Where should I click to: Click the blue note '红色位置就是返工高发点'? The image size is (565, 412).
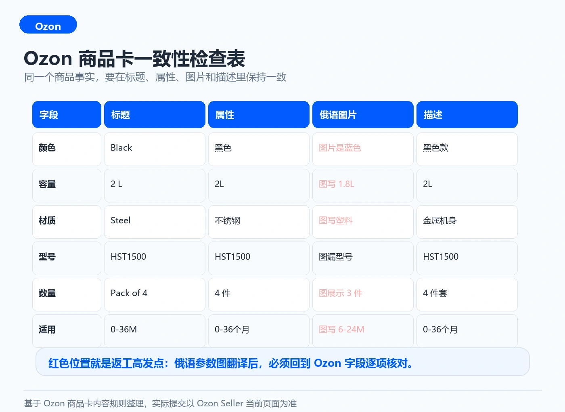pos(282,362)
